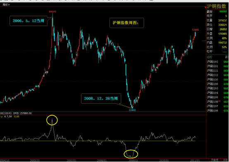Select the 48% ratio value
The width and height of the screenshot is (229, 162).
224,38
